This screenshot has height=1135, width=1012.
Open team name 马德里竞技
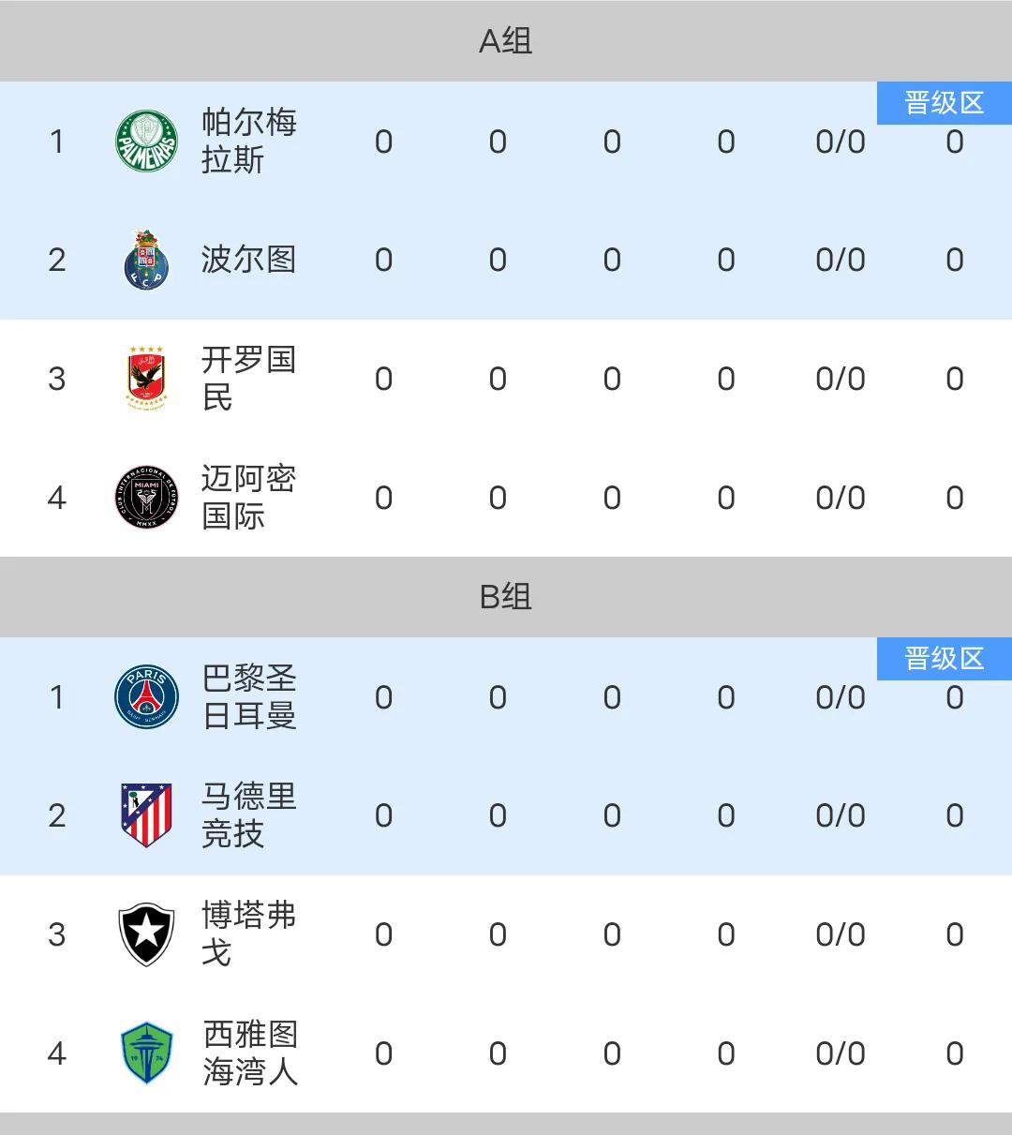point(249,815)
